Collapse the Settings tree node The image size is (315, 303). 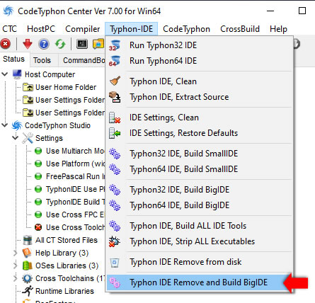(x=16, y=138)
